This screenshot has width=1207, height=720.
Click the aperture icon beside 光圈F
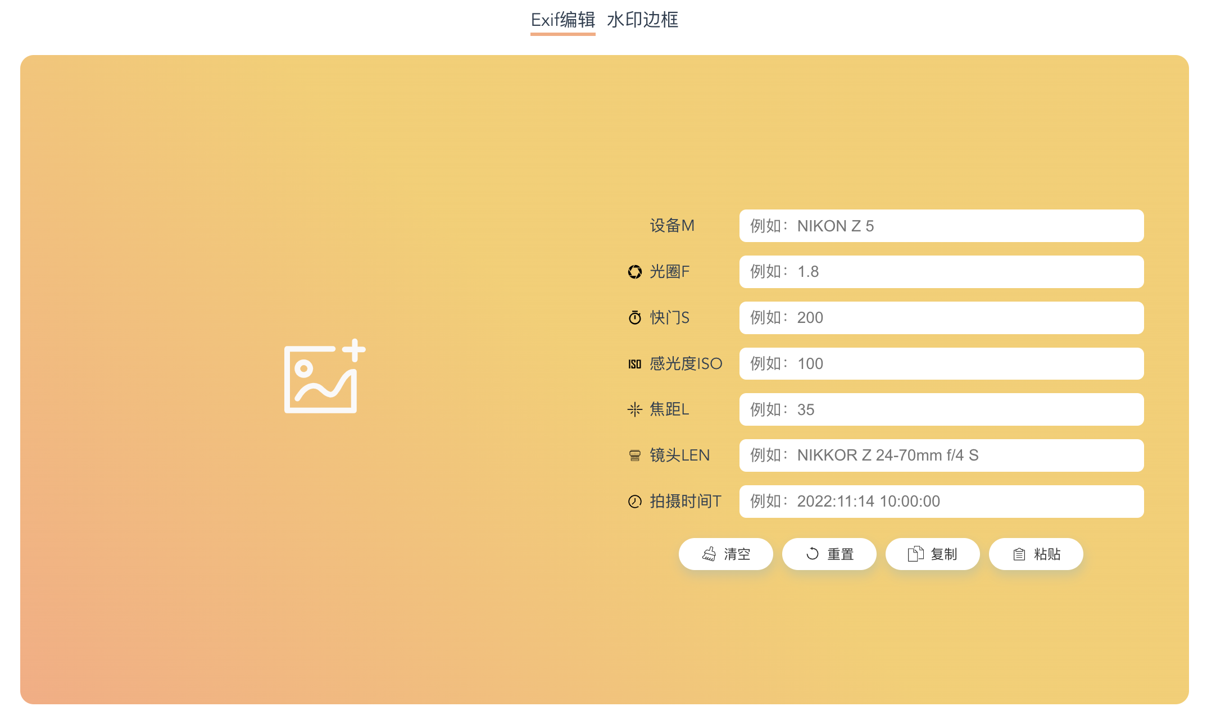coord(635,272)
